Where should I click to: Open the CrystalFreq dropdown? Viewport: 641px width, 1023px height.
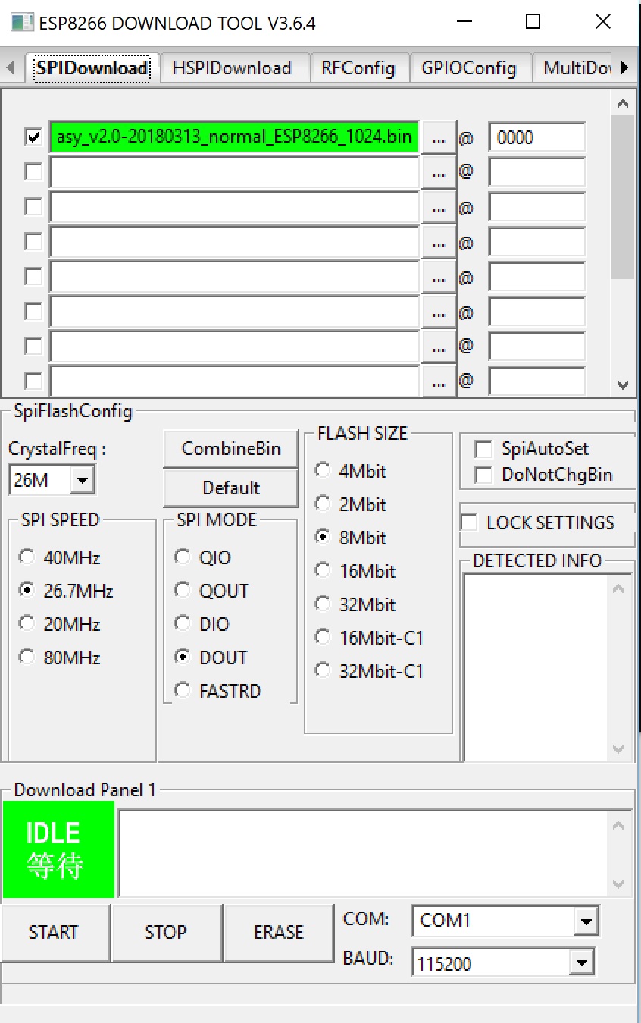pos(83,479)
